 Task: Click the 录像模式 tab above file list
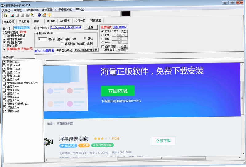pyautogui.click(x=8, y=57)
